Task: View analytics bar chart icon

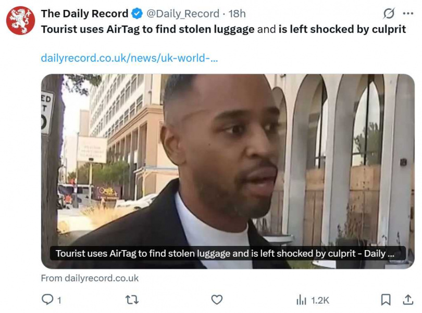Action: (x=301, y=300)
